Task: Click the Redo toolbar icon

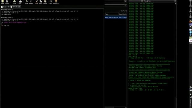Action: point(31,2)
